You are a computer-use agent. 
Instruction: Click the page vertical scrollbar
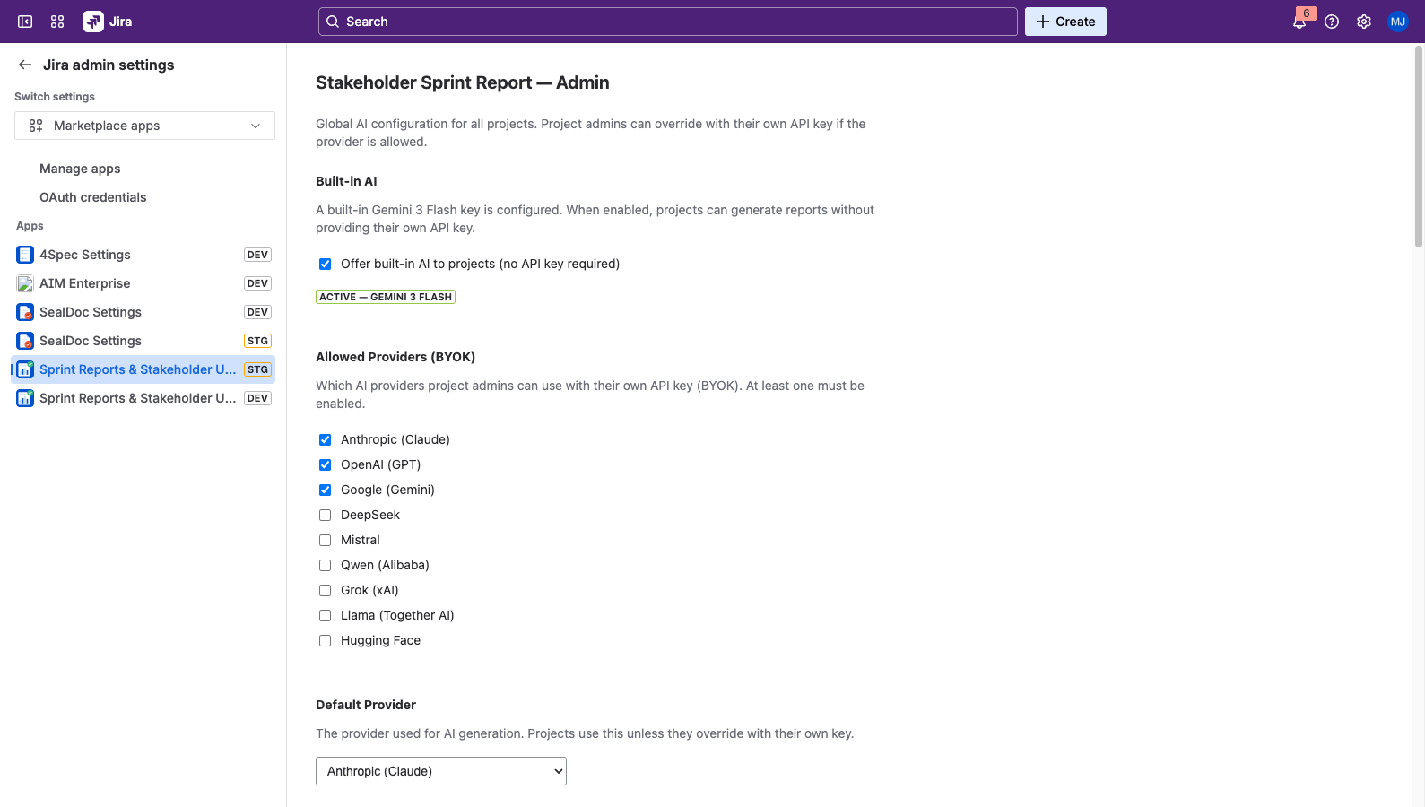point(1418,148)
